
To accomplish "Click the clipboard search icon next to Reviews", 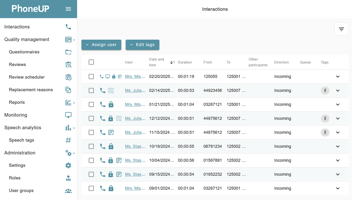I will tap(68, 64).
